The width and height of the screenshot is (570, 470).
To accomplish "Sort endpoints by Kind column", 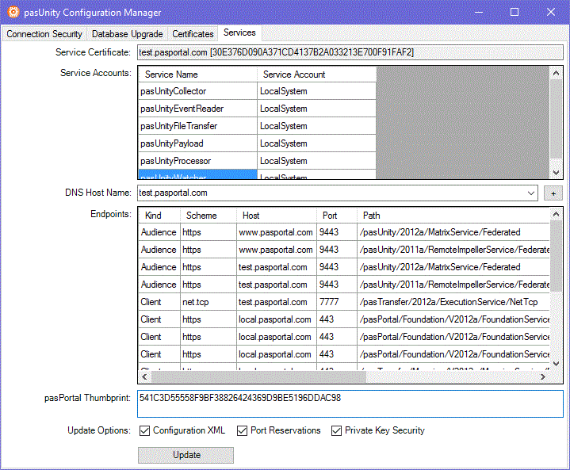I will 159,216.
